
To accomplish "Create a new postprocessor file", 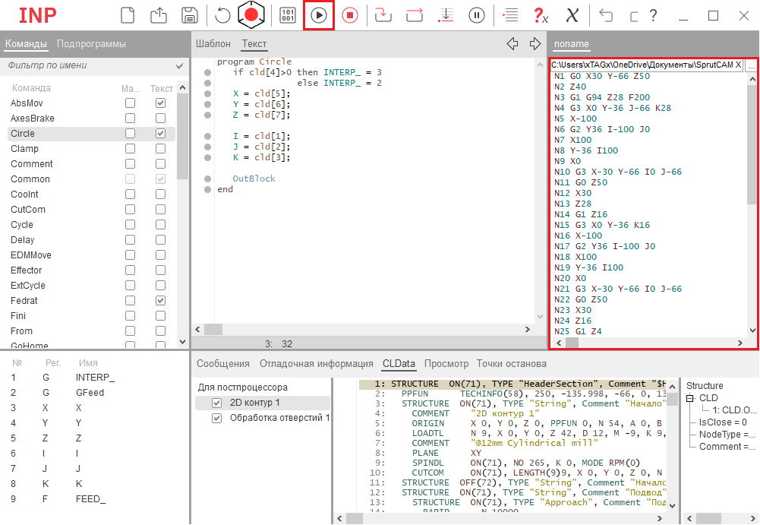I will [x=128, y=15].
